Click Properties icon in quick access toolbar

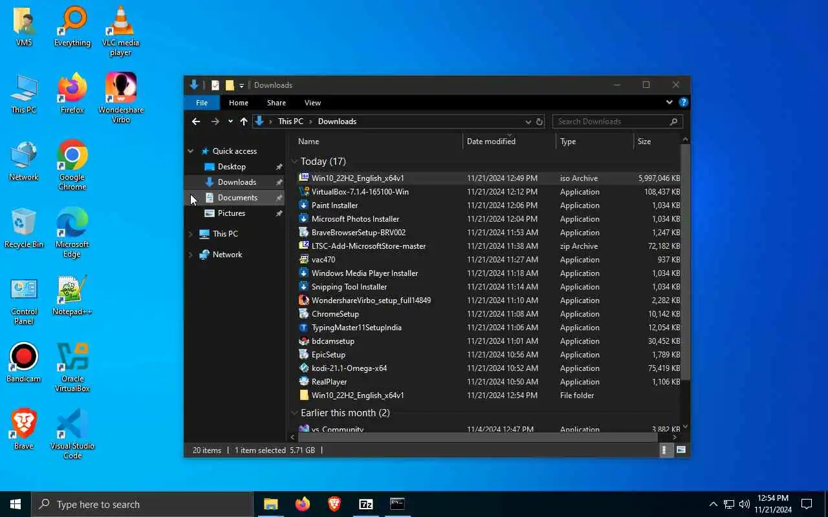pos(215,85)
